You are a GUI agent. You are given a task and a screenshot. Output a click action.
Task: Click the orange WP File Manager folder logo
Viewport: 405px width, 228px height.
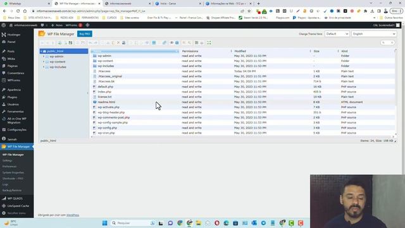pos(42,34)
